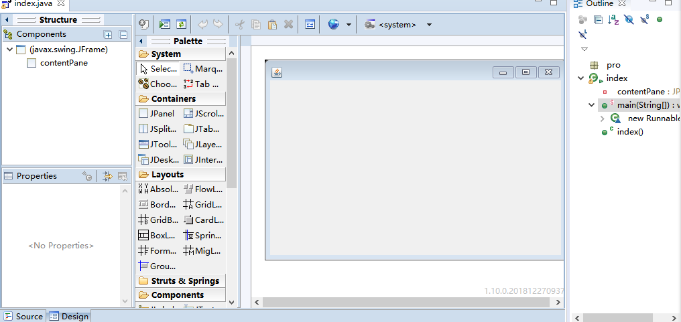Collapse the System palette category
This screenshot has width=681, height=322.
click(x=181, y=54)
